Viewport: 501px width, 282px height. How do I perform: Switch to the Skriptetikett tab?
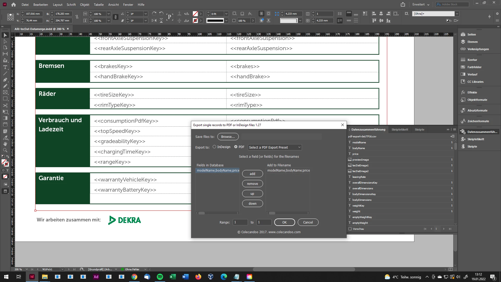399,130
